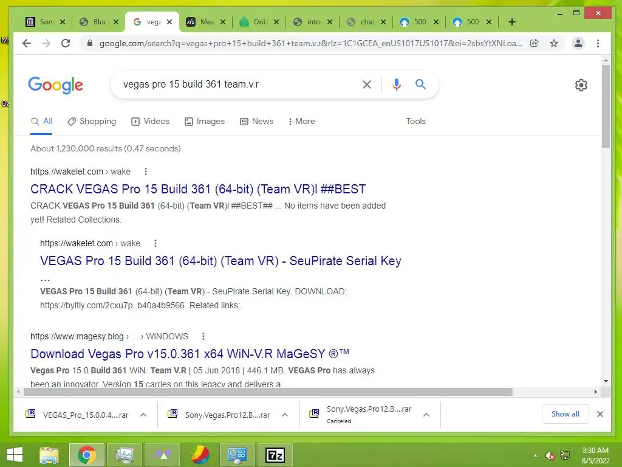The image size is (622, 467).
Task: Expand first Sony.Vegas.Pro12 download options
Action: pos(285,415)
